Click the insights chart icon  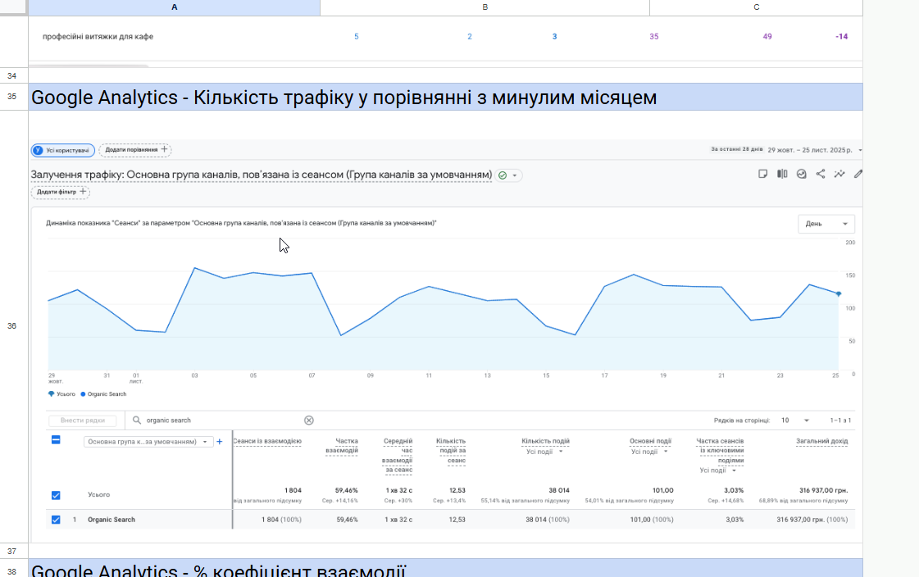[x=801, y=174]
